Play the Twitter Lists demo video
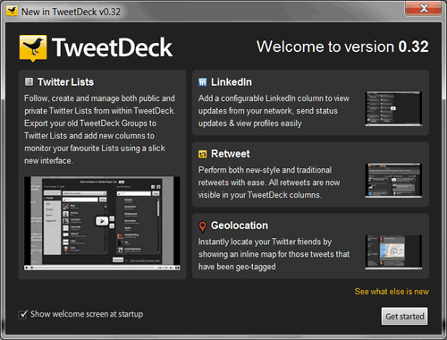The width and height of the screenshot is (447, 340). point(102,221)
